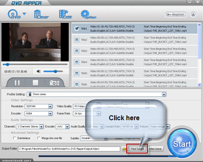The image size is (203, 162).
Task: Select output THE_BUCKET_LIST_Title5.mp4 row
Action: coord(134,73)
